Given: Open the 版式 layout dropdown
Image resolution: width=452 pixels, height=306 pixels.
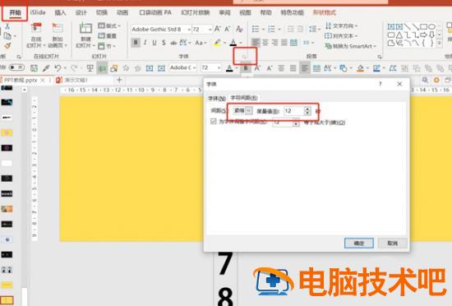Looking at the screenshot, I should tap(109, 25).
